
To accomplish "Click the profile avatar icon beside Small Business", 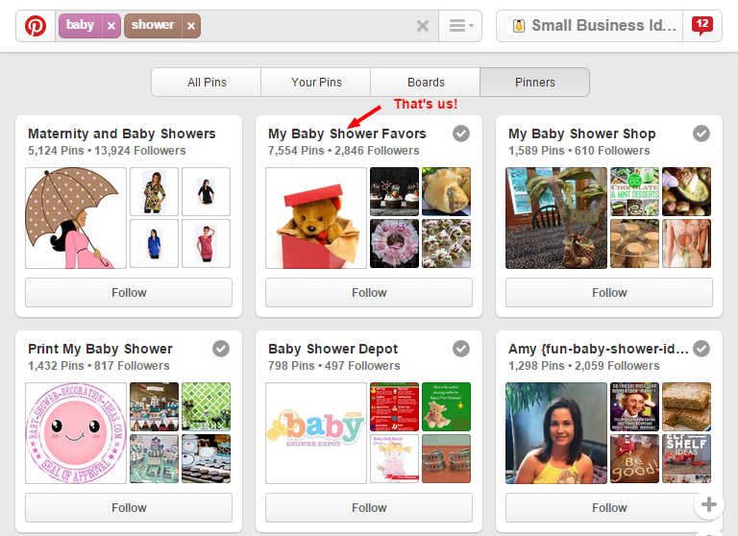I will (x=518, y=26).
